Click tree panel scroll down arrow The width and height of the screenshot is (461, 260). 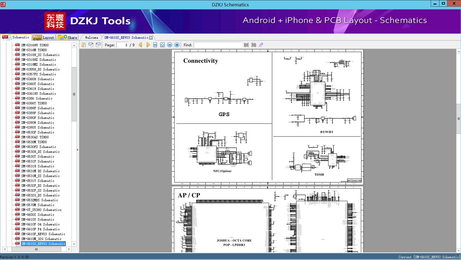[x=74, y=244]
